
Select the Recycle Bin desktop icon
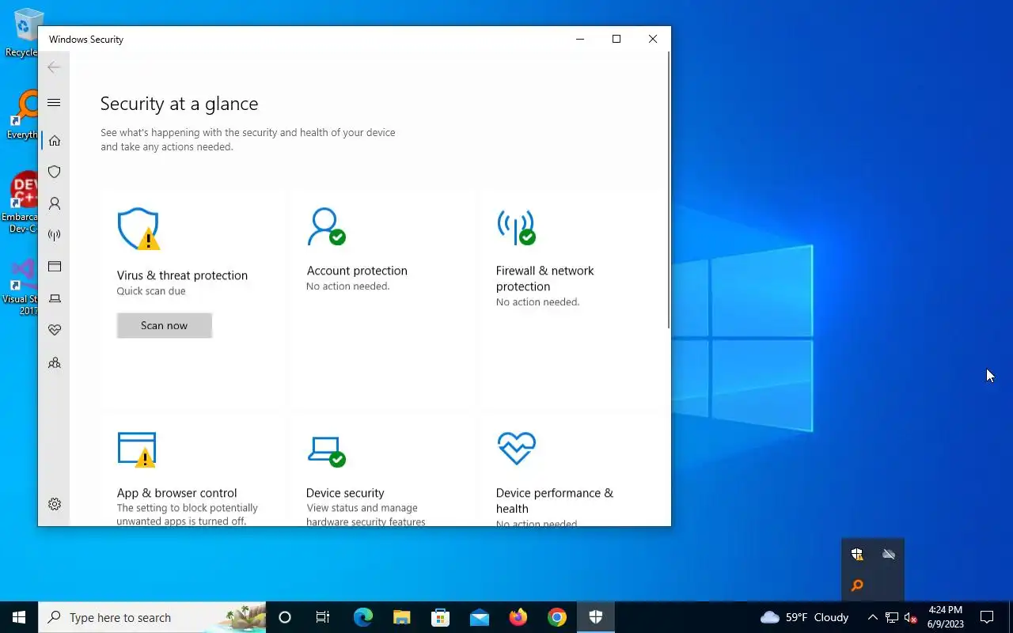(x=24, y=33)
